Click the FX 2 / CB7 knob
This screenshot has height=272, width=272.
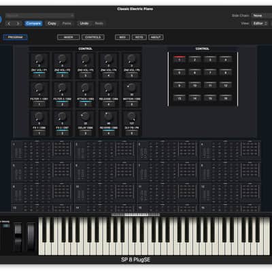click(62, 116)
